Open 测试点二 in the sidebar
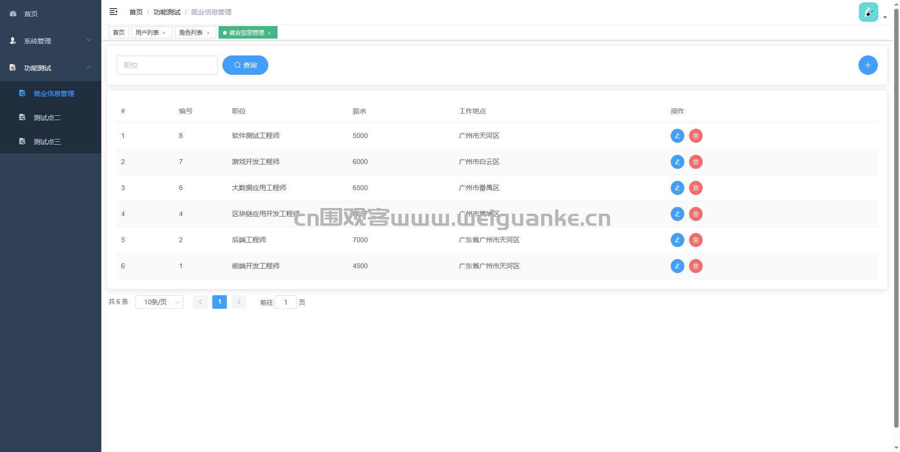 (x=51, y=118)
